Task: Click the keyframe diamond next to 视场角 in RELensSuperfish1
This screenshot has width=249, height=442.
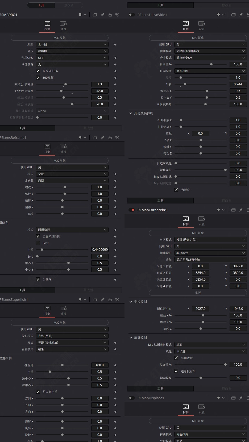Action: pos(115,365)
